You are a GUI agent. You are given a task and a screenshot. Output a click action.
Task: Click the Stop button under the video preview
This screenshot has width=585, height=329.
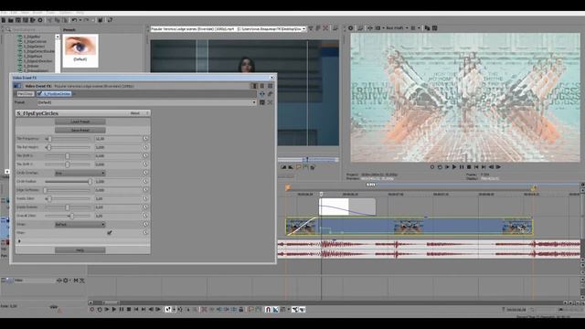click(469, 167)
